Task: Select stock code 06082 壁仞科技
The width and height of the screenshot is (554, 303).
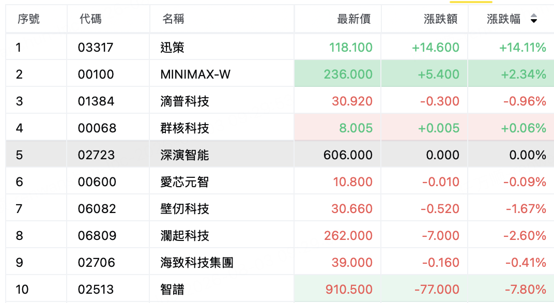Action: point(280,208)
